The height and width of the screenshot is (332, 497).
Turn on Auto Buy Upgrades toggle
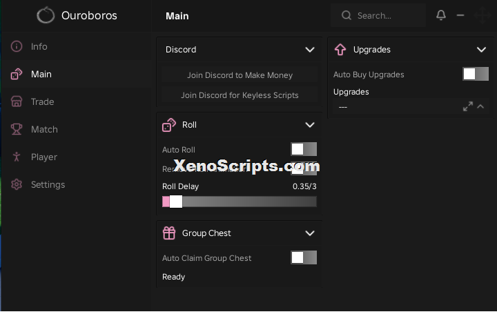tap(476, 74)
